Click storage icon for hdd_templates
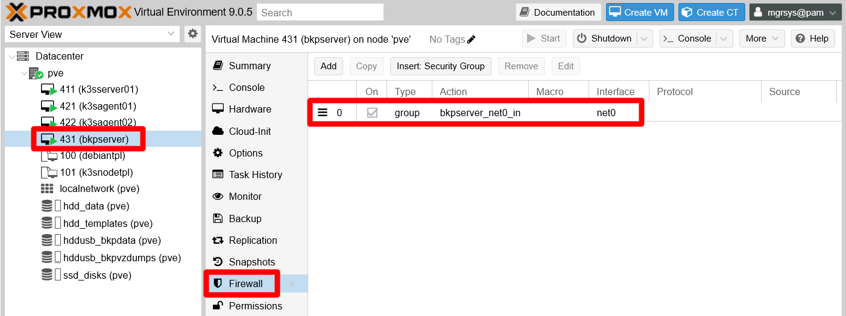846x316 pixels. click(x=47, y=223)
